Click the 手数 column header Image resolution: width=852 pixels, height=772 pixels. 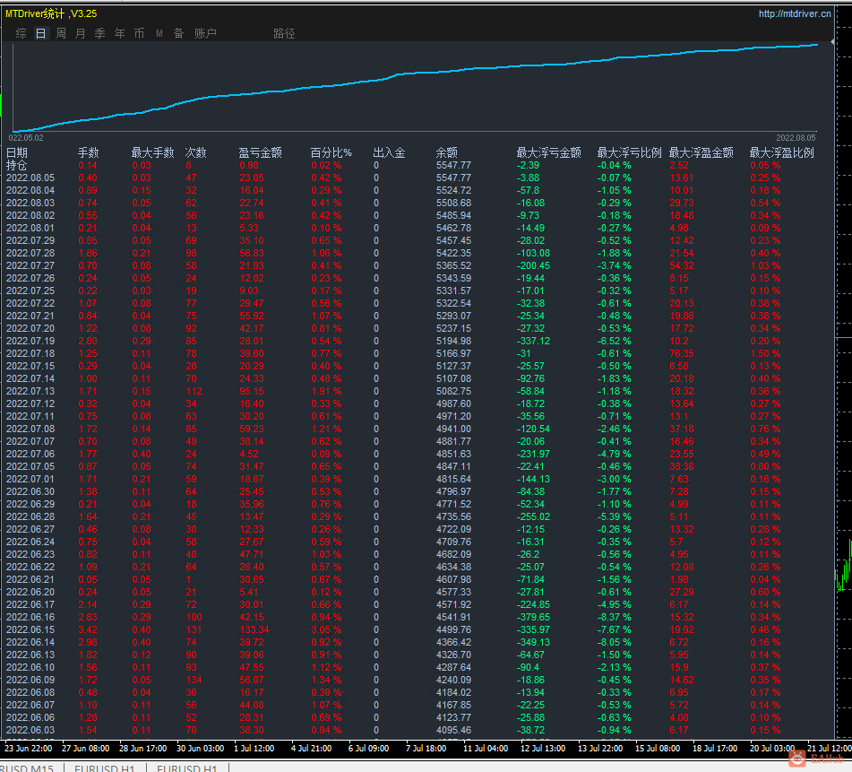[x=88, y=152]
